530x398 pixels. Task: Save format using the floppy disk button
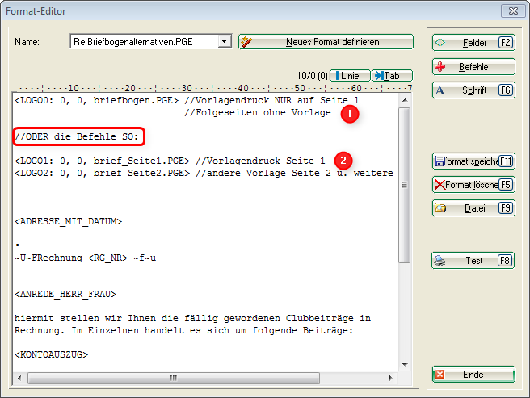[473, 161]
